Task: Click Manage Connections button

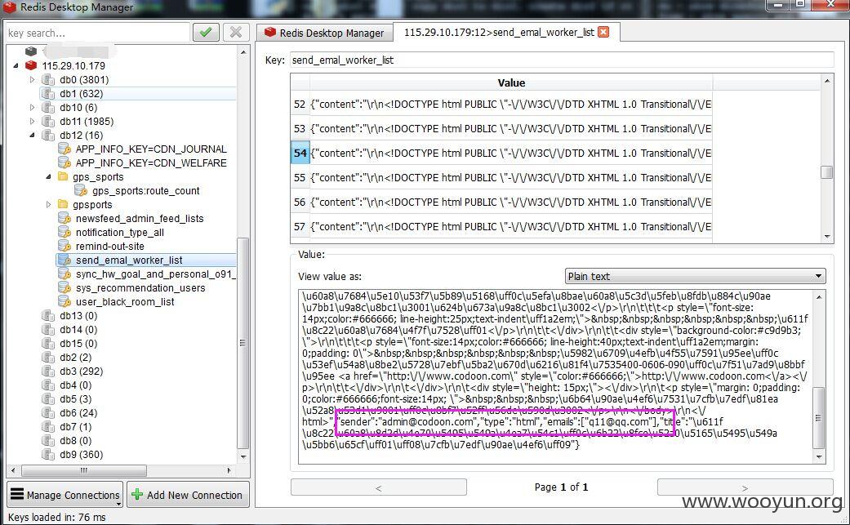Action: 65,495
